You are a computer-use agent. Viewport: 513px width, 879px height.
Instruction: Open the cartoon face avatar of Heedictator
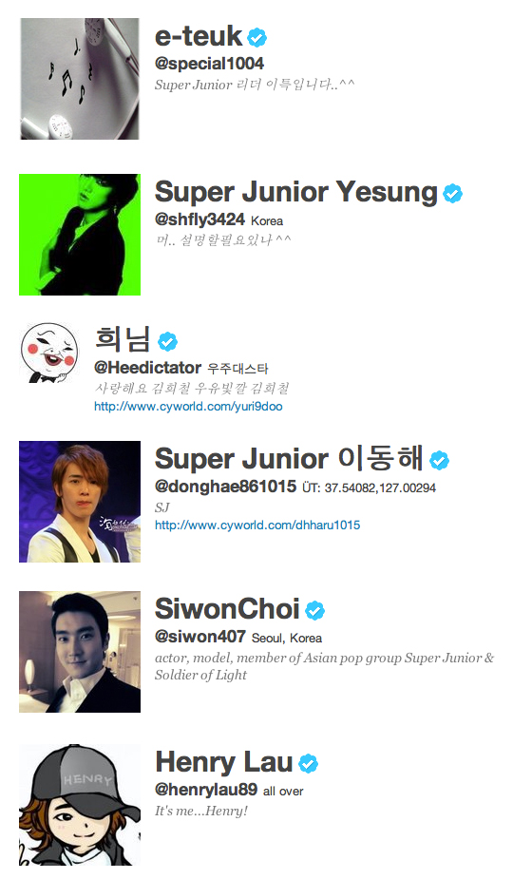point(50,353)
